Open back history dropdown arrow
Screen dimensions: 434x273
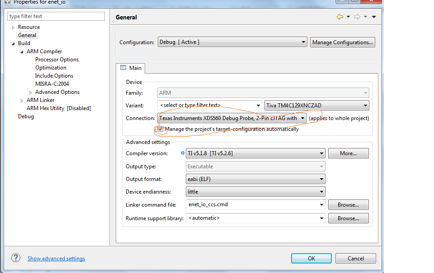point(348,17)
